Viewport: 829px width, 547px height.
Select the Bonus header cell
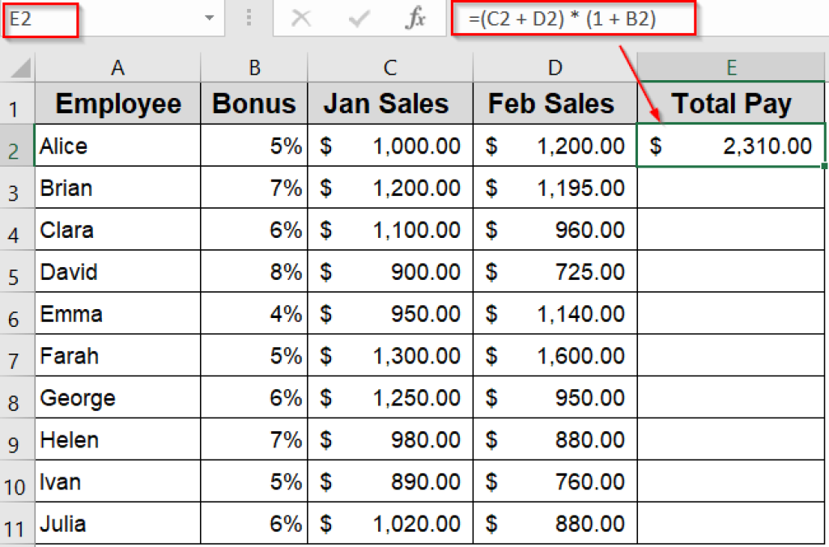tap(253, 103)
